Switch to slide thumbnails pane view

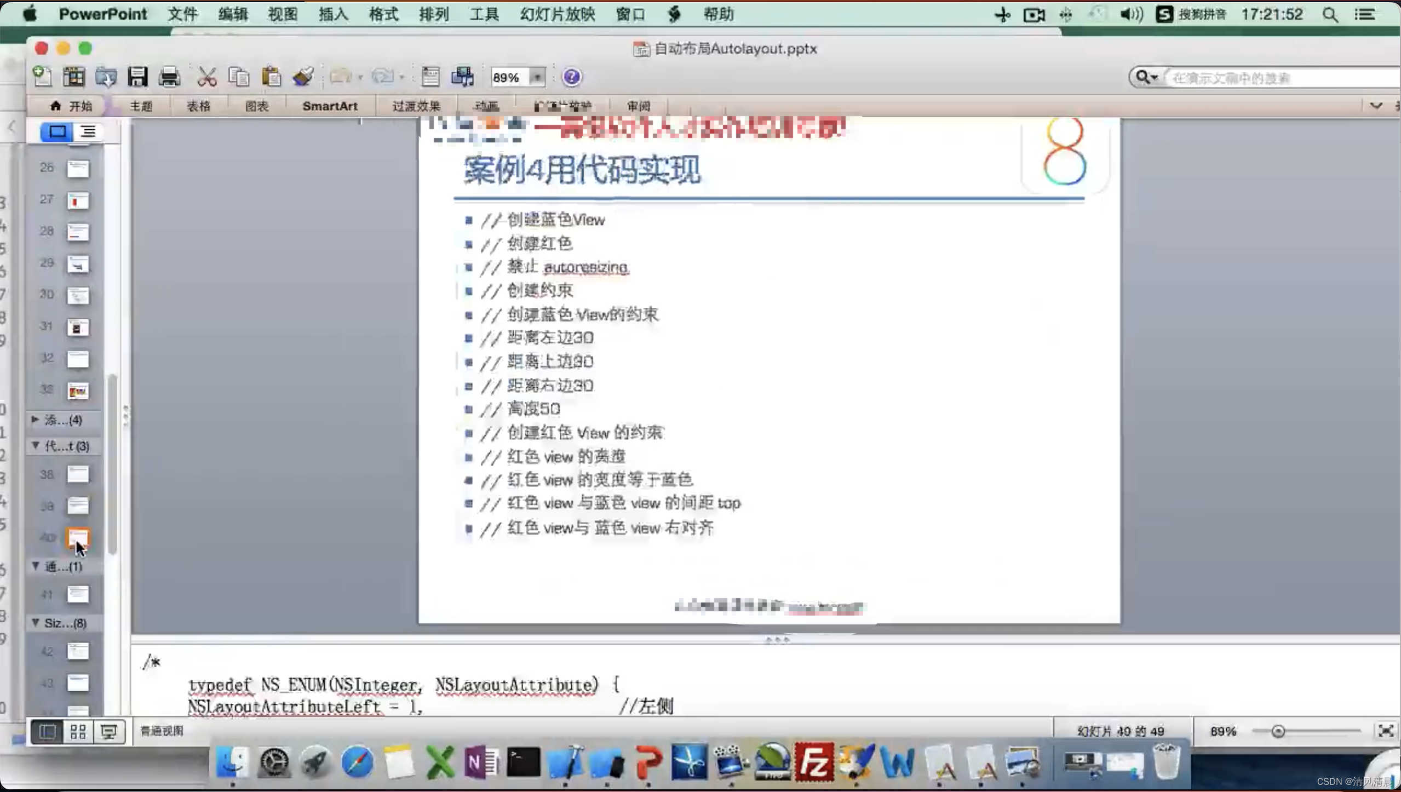click(x=57, y=131)
